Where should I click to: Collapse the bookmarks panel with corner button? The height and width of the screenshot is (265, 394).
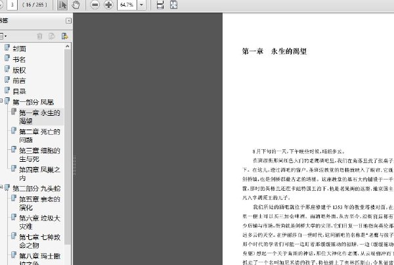(x=68, y=20)
